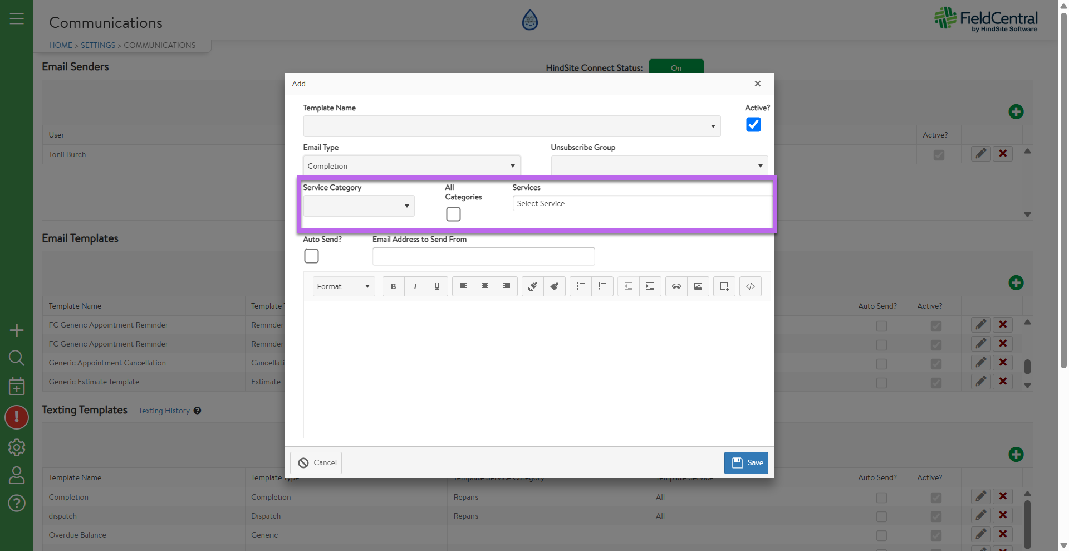This screenshot has width=1069, height=551.
Task: Apply italic formatting in editor toolbar
Action: click(x=415, y=286)
